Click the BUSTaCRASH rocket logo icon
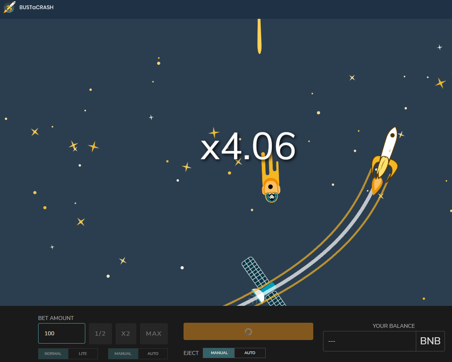This screenshot has width=452, height=362. 9,7
